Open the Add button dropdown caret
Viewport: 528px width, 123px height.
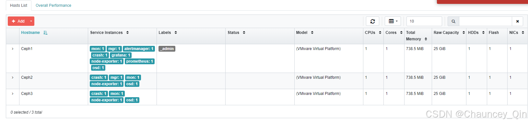coord(31,21)
